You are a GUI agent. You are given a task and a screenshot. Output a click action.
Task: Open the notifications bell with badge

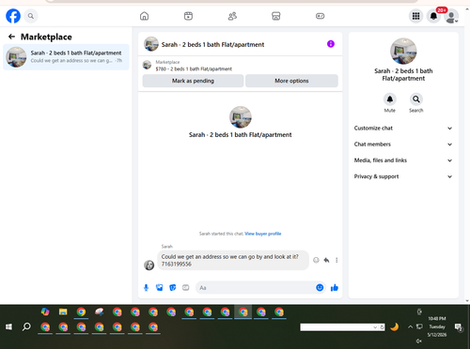433,16
